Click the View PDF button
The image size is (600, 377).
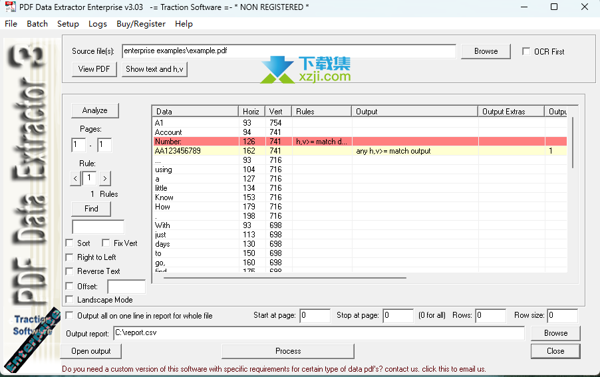point(94,69)
